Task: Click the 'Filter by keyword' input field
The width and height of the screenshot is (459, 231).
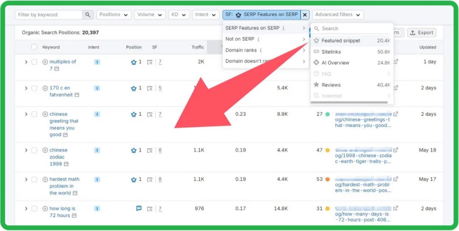Action: pyautogui.click(x=48, y=15)
